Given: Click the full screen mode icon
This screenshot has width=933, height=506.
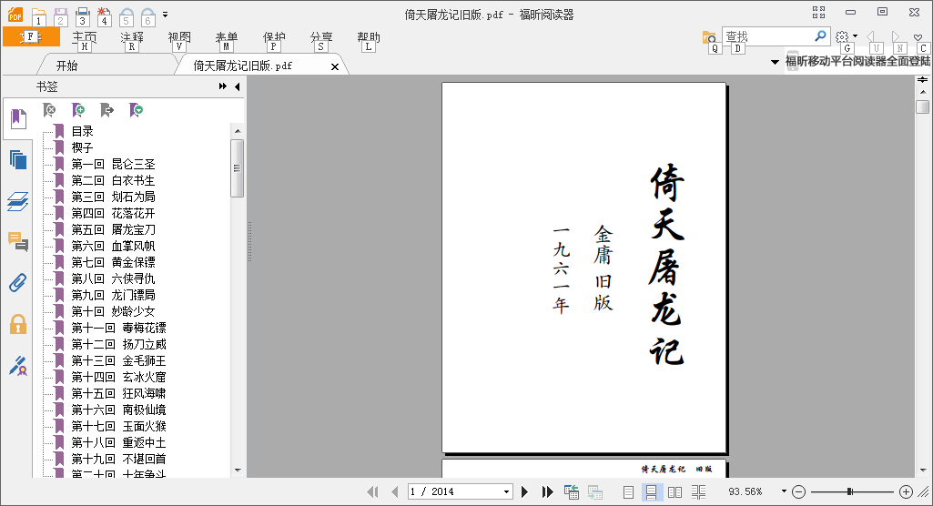Looking at the screenshot, I should (819, 12).
